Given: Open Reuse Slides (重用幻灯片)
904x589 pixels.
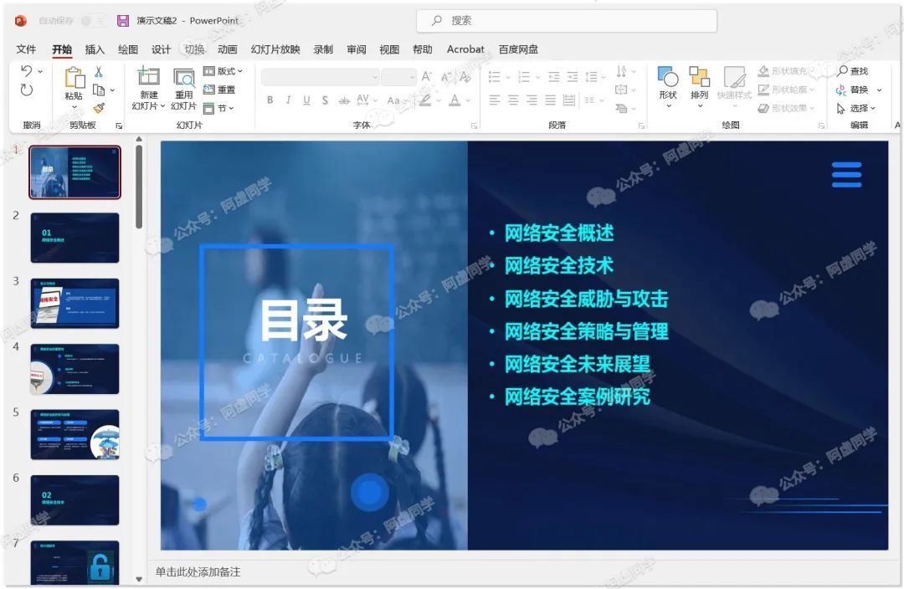Looking at the screenshot, I should coord(184,88).
